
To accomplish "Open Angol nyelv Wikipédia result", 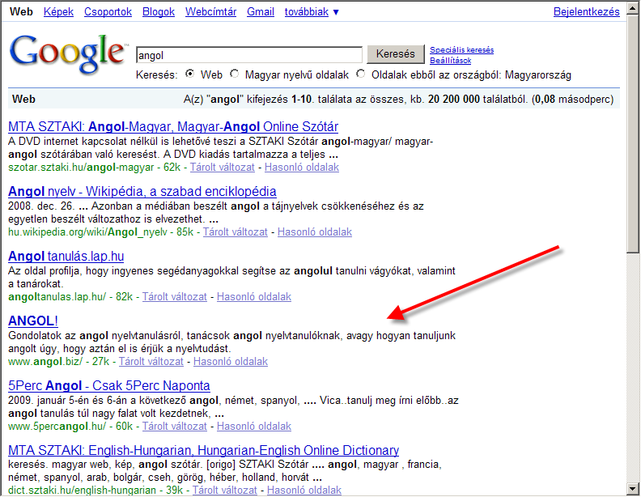I will pyautogui.click(x=142, y=191).
